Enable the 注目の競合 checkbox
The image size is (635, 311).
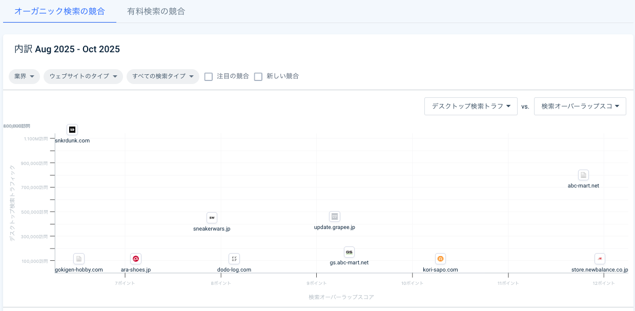coord(209,76)
